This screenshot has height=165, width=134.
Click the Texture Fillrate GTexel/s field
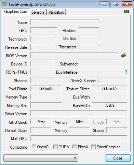[x=109, y=89]
